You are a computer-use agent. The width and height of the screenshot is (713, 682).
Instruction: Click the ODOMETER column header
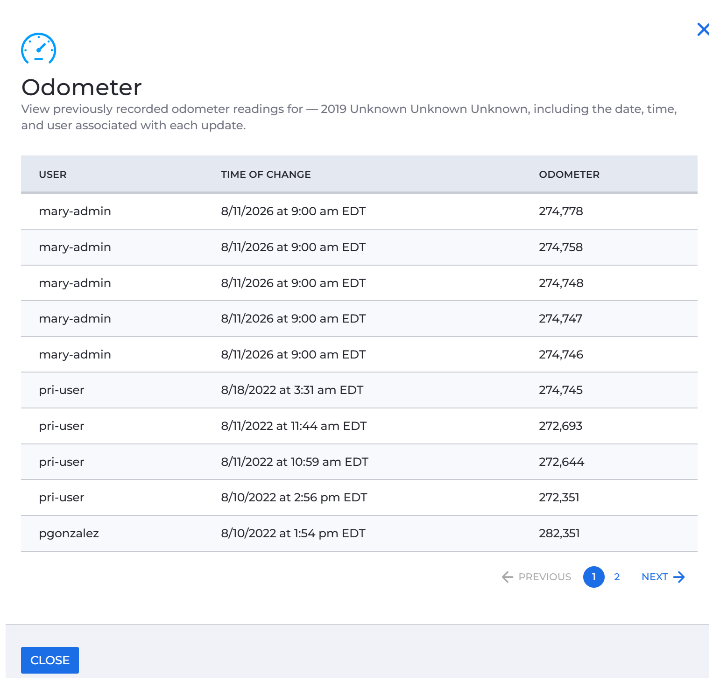point(569,175)
